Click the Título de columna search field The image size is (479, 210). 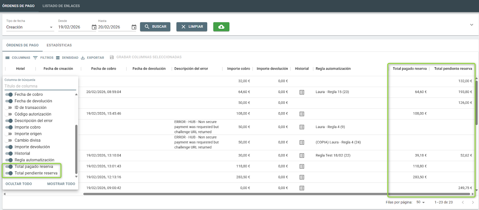[x=40, y=86]
